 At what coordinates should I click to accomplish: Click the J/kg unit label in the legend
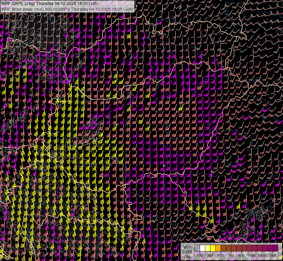[x=187, y=256]
